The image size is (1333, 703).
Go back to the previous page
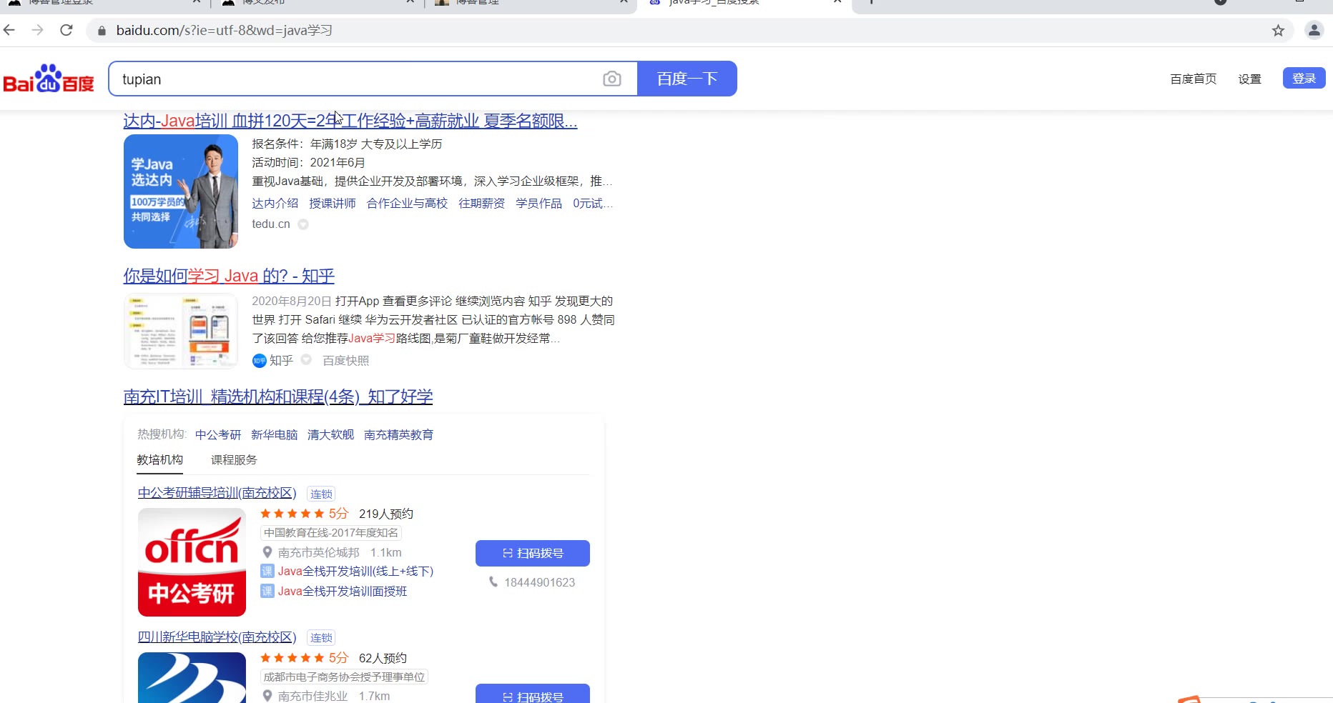(9, 30)
